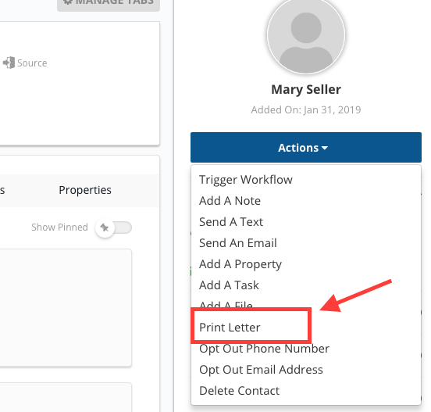The height and width of the screenshot is (412, 431).
Task: Select Trigger Workflow from Actions menu
Action: 245,180
